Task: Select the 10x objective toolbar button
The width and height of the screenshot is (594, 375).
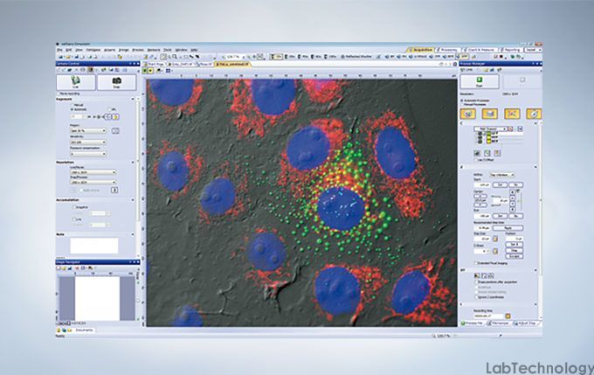Action: [x=276, y=57]
